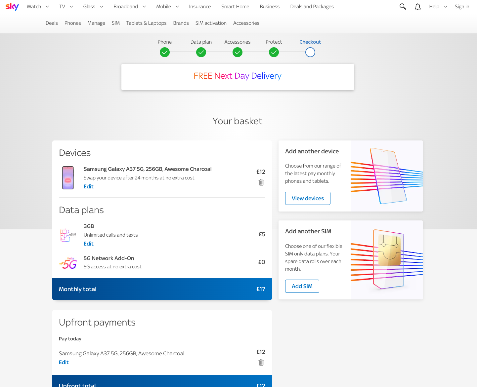The height and width of the screenshot is (387, 477).
Task: Expand the Glass menu chevron
Action: pyautogui.click(x=102, y=7)
